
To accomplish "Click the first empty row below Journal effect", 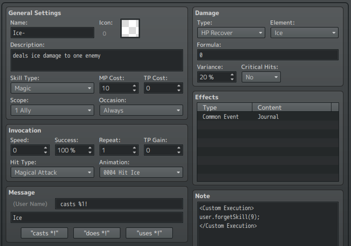I will coord(268,125).
